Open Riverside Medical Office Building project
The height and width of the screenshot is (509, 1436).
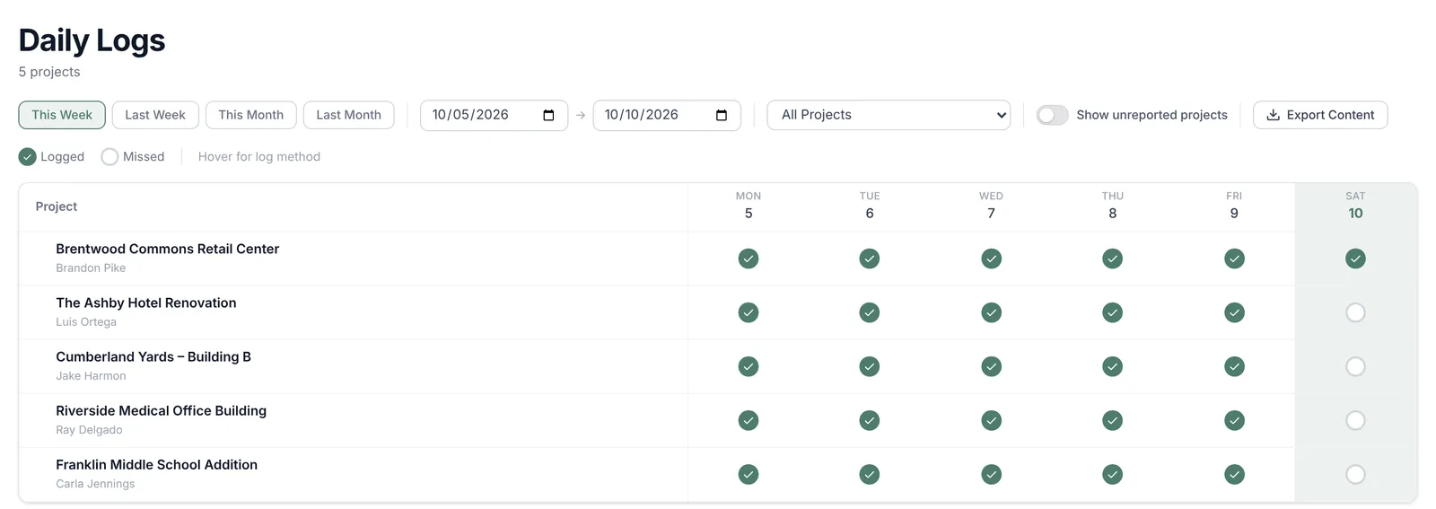point(162,410)
